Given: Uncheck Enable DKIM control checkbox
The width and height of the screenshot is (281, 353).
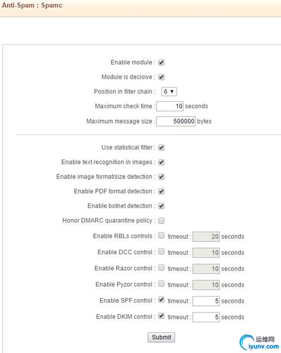Looking at the screenshot, I should [x=161, y=316].
